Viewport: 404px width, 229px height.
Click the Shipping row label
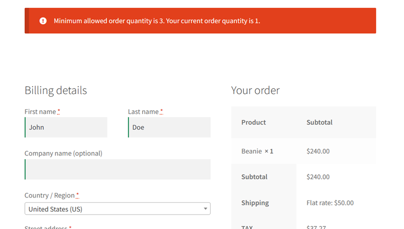255,203
